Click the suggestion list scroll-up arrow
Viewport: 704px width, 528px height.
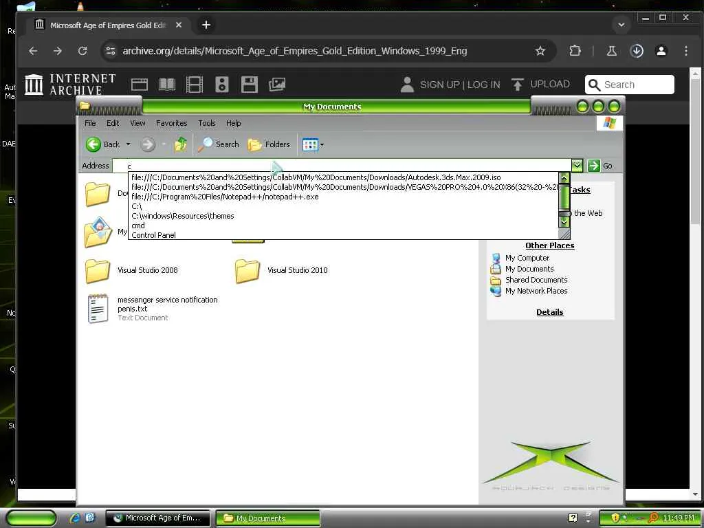[564, 178]
